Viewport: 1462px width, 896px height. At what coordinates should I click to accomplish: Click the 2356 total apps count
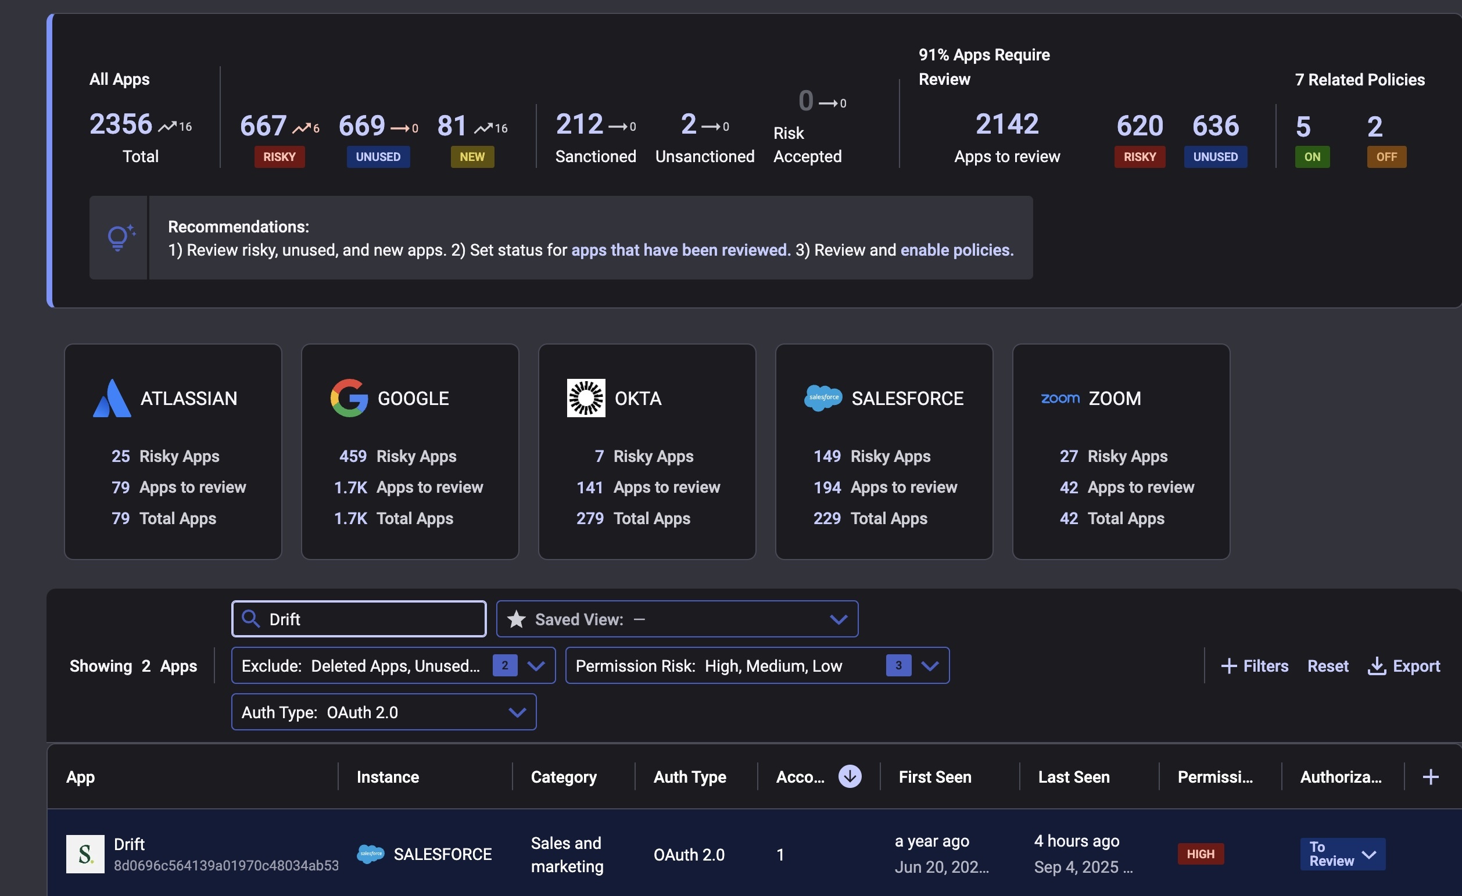[x=121, y=124]
